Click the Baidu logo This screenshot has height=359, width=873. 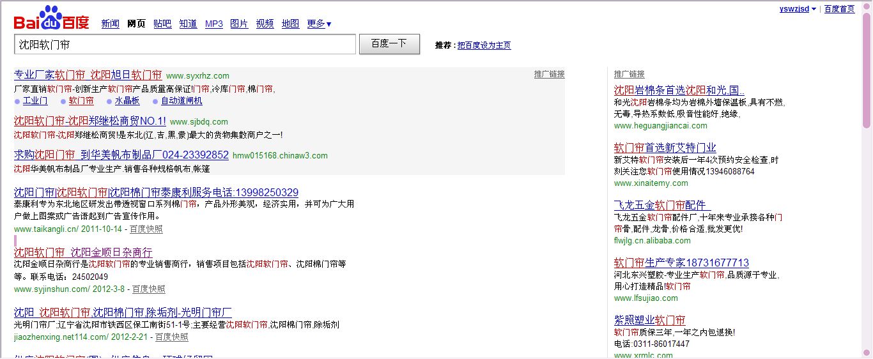point(51,19)
